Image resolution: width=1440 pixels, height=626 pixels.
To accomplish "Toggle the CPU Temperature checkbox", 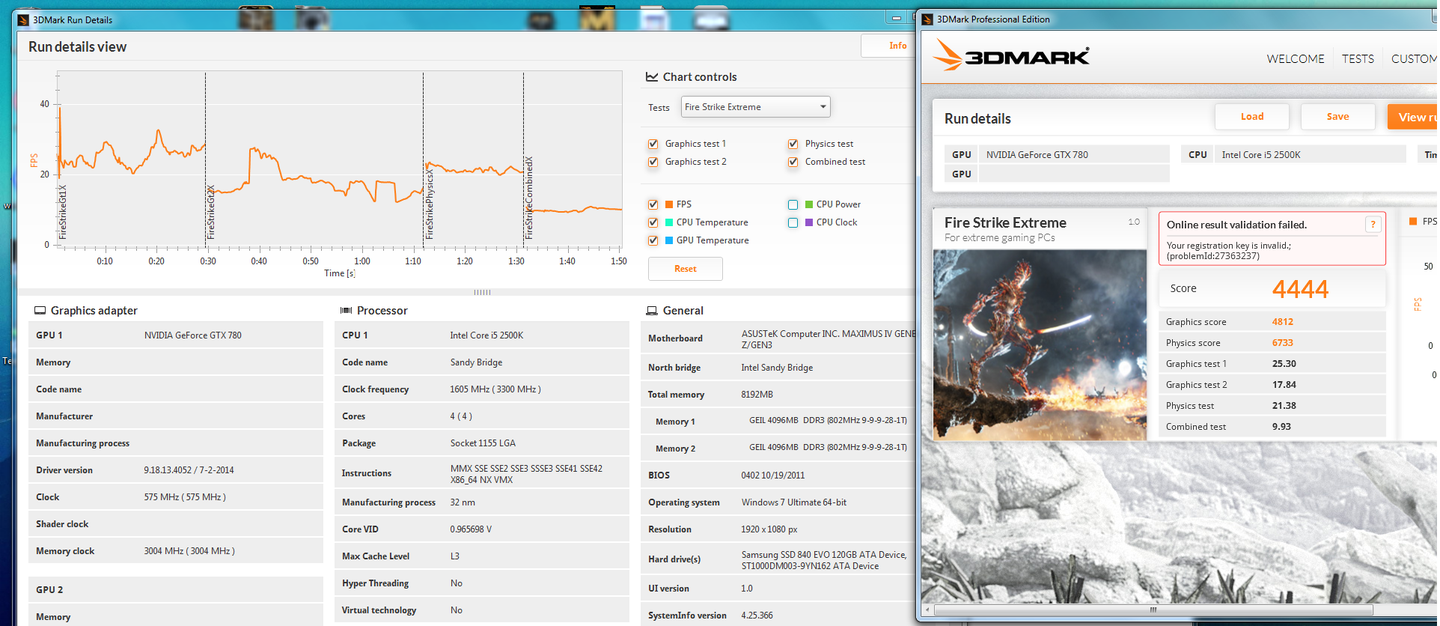I will pyautogui.click(x=653, y=222).
